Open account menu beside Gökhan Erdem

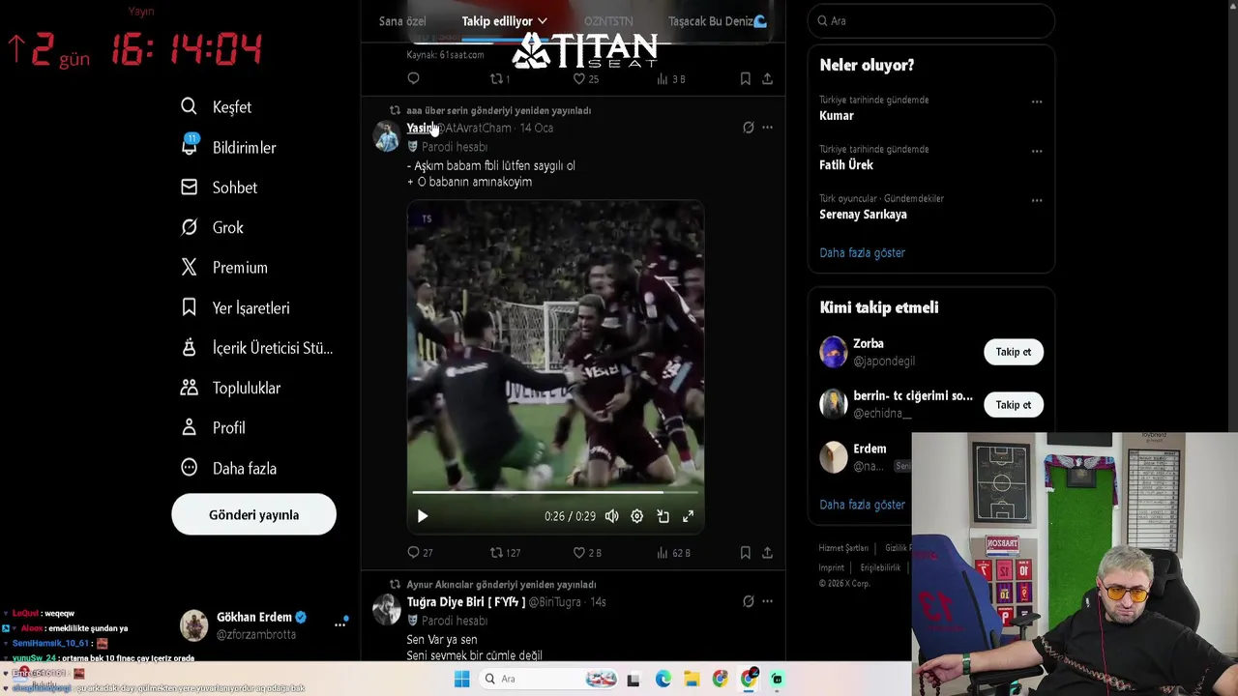[x=339, y=624]
